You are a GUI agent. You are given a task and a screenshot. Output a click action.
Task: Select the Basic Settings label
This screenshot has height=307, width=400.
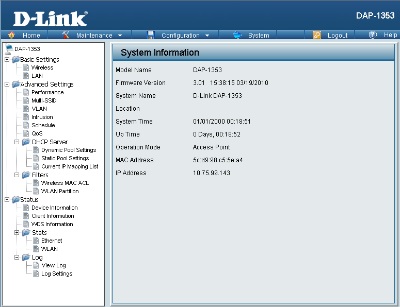40,60
